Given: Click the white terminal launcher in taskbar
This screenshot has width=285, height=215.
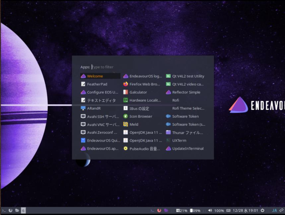Looking at the screenshot, I should 4,210.
